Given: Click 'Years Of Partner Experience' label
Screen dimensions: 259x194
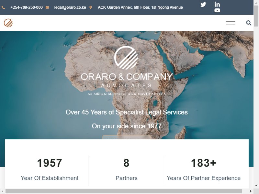Looking at the screenshot, I should click(x=204, y=178).
